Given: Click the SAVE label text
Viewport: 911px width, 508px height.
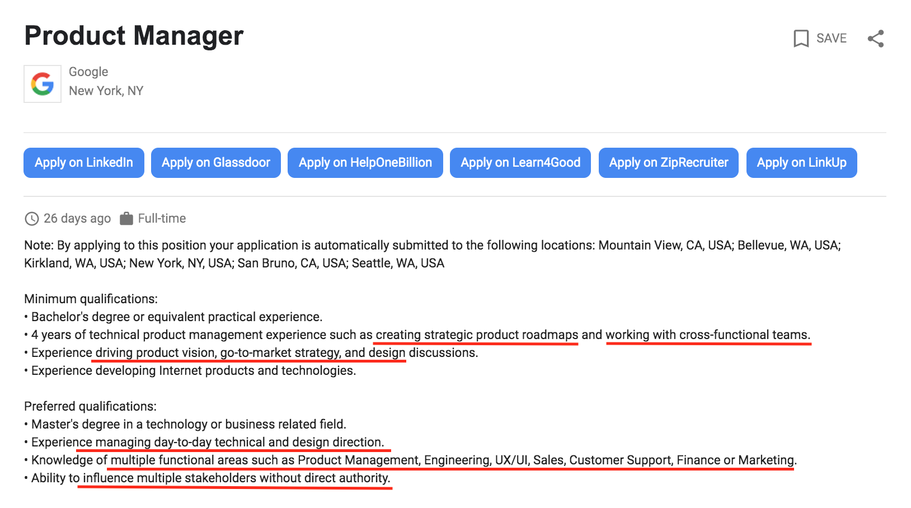Looking at the screenshot, I should (832, 38).
